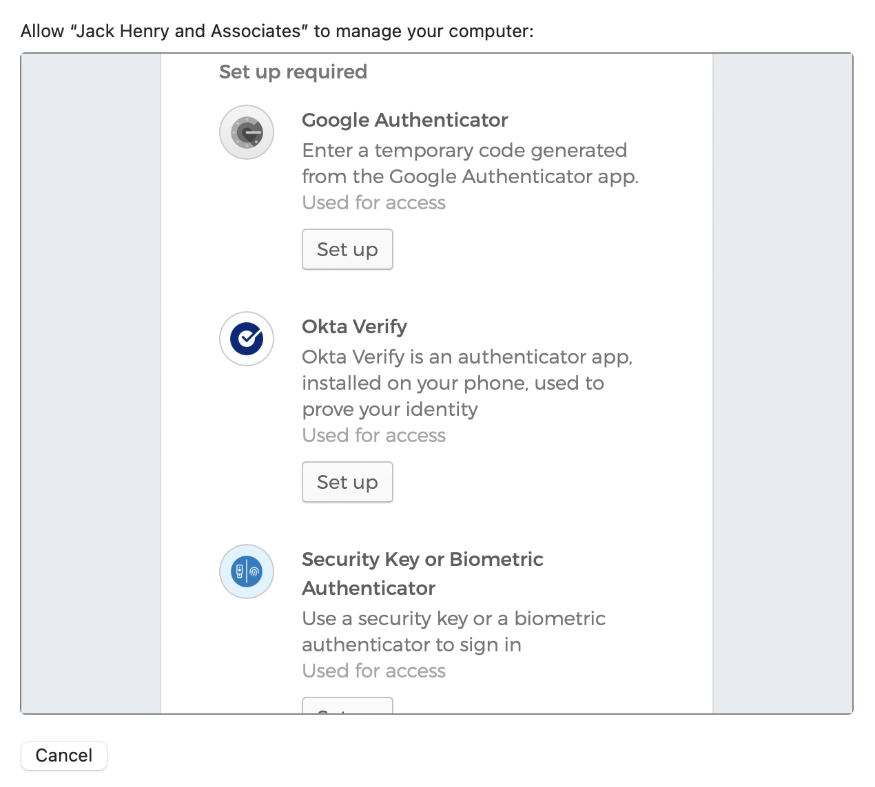Click the Okta Verify description text
The height and width of the screenshot is (787, 875).
click(467, 383)
